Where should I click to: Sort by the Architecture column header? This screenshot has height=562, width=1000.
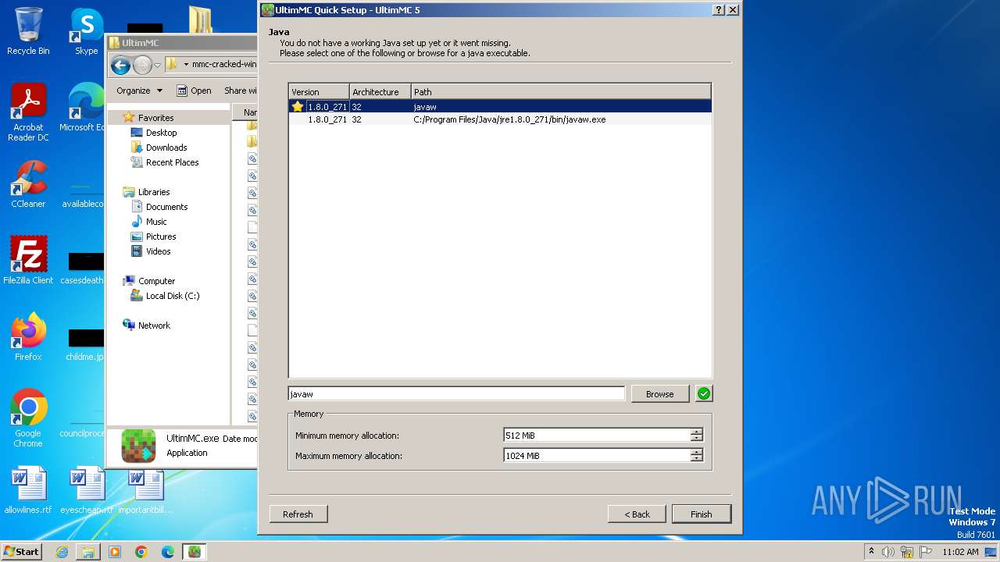(x=380, y=92)
